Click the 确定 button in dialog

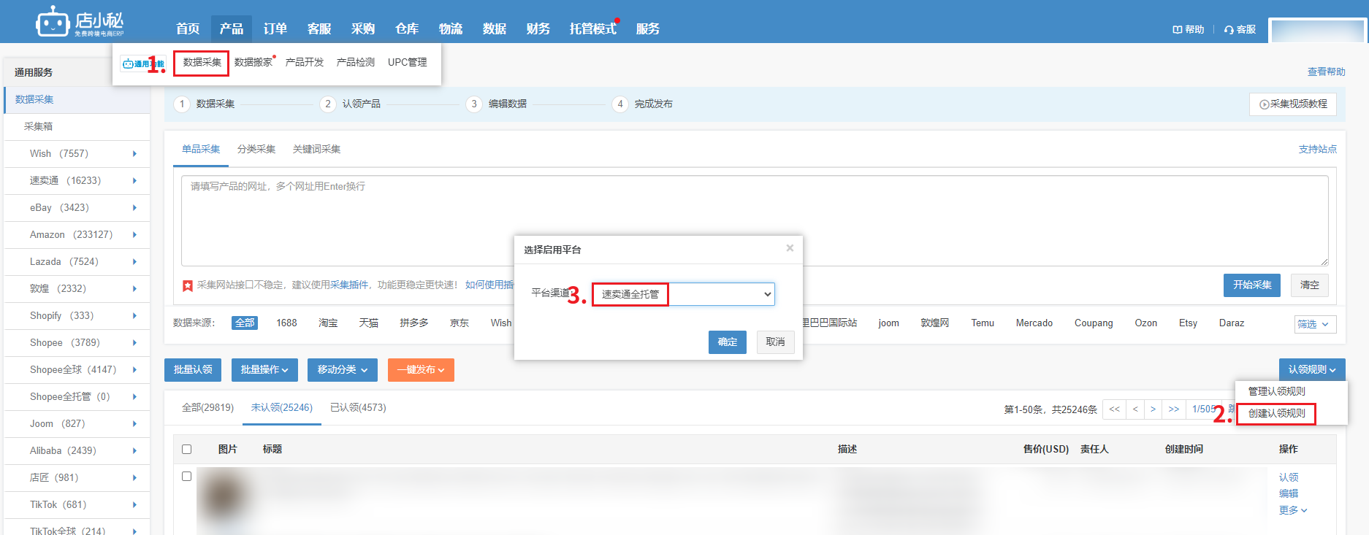(x=728, y=342)
